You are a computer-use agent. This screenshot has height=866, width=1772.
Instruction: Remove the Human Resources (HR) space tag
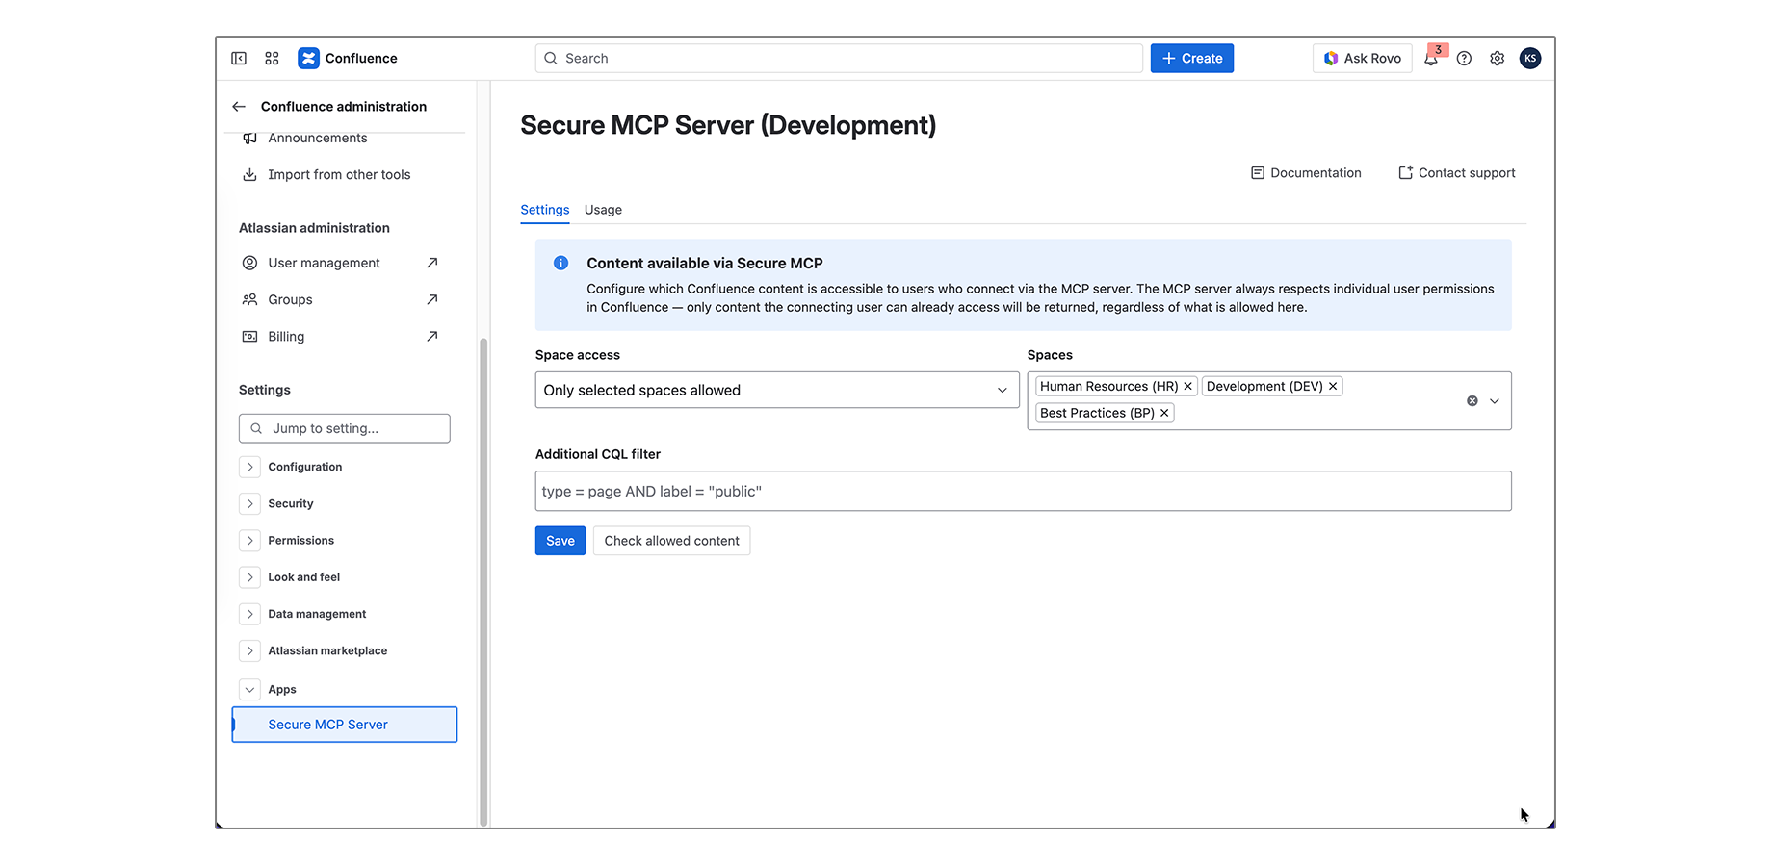tap(1187, 386)
